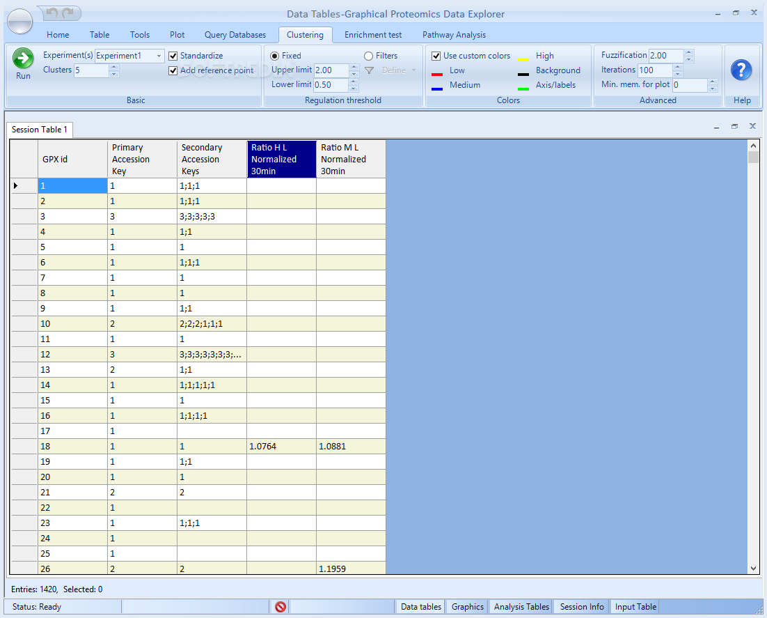Click the row selector arrow for row 1
This screenshot has height=618, width=767.
click(x=16, y=185)
